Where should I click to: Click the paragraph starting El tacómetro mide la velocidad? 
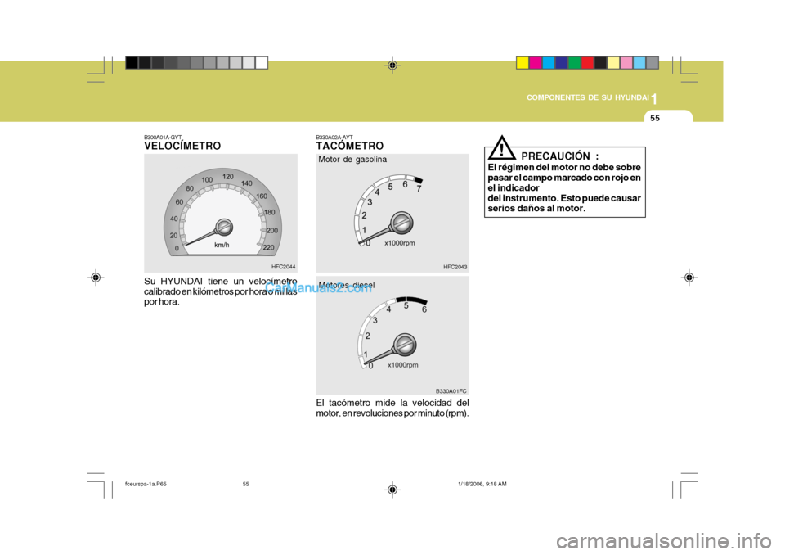tap(392, 408)
